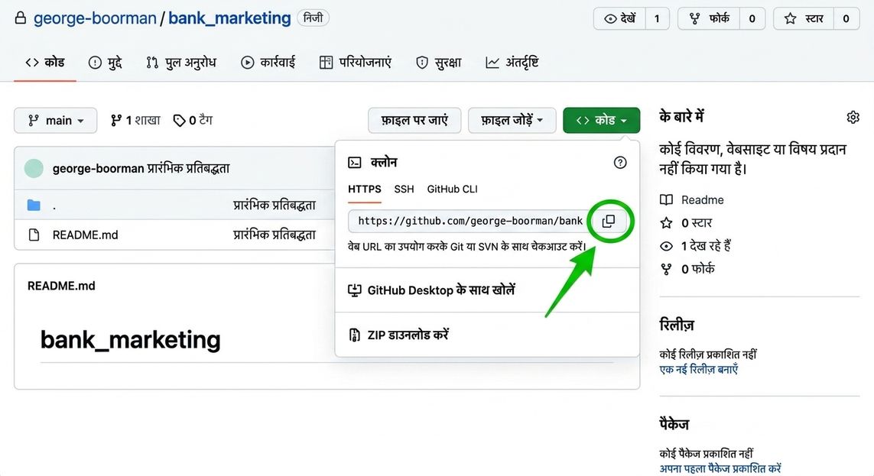
Task: Open the george-boorman owner link in header
Action: [95, 18]
